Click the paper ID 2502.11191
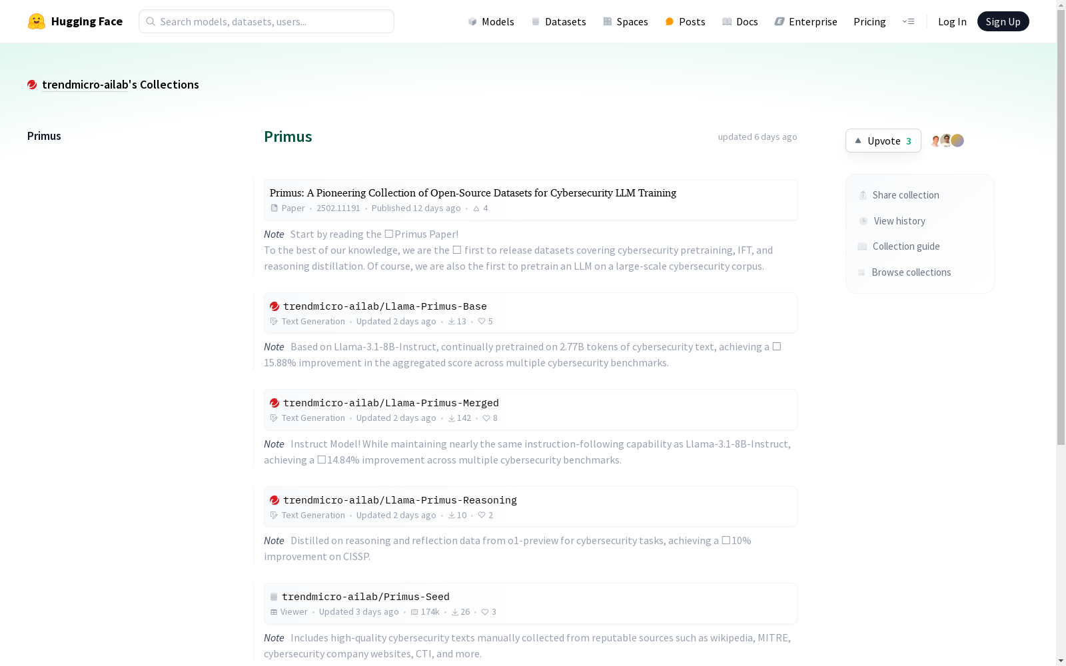1066x666 pixels. click(338, 208)
